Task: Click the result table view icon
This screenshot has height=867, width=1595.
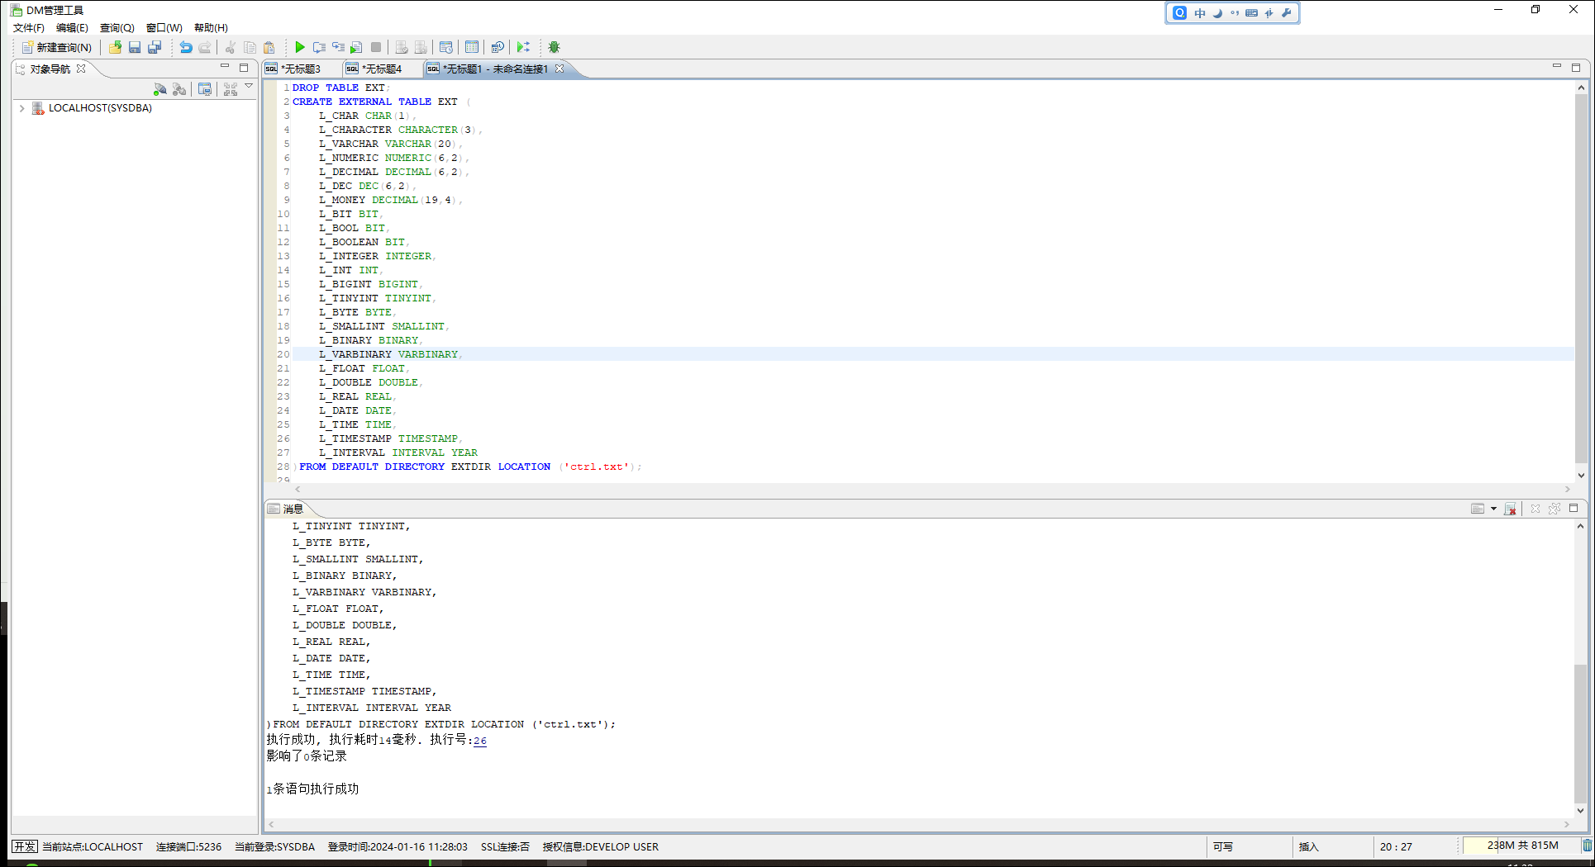Action: coord(472,47)
